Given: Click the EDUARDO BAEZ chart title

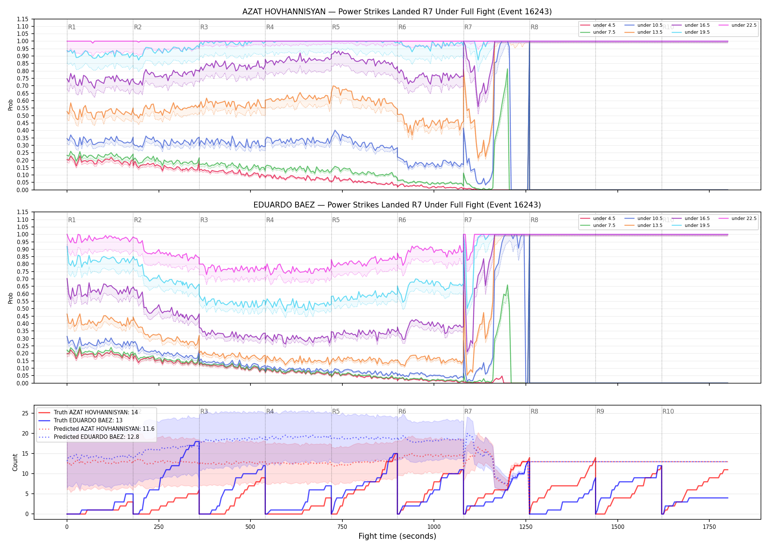Looking at the screenshot, I should [397, 205].
